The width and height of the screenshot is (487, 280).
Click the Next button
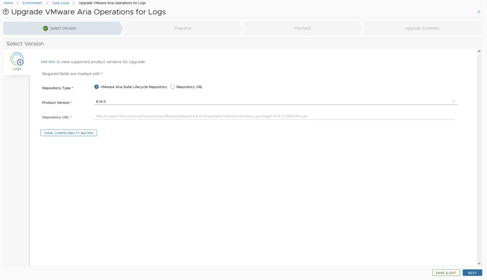tap(472, 273)
